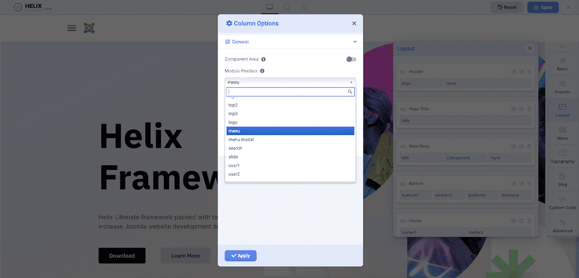Open row settings icon for Bottom row

(522, 184)
